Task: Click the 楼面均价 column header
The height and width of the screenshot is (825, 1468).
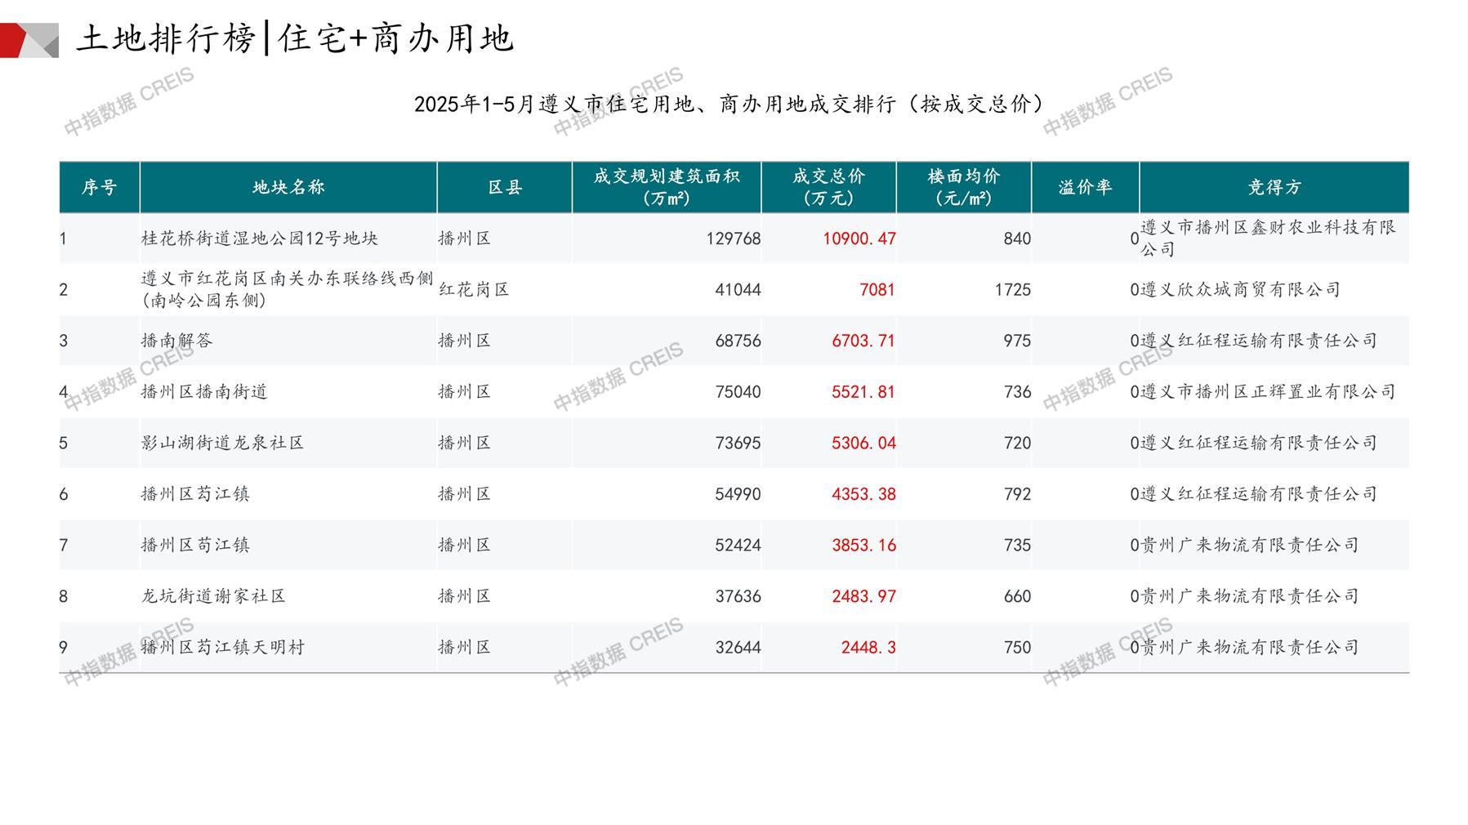Action: (x=964, y=187)
